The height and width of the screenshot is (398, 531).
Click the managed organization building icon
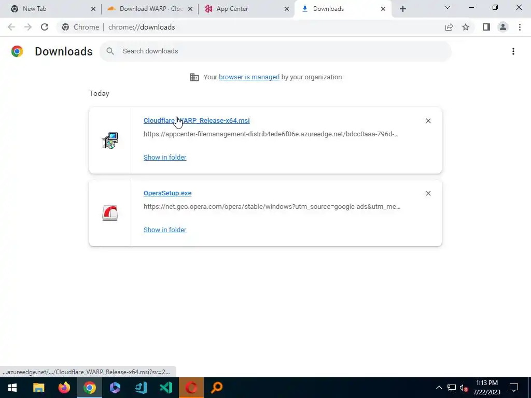coord(194,77)
